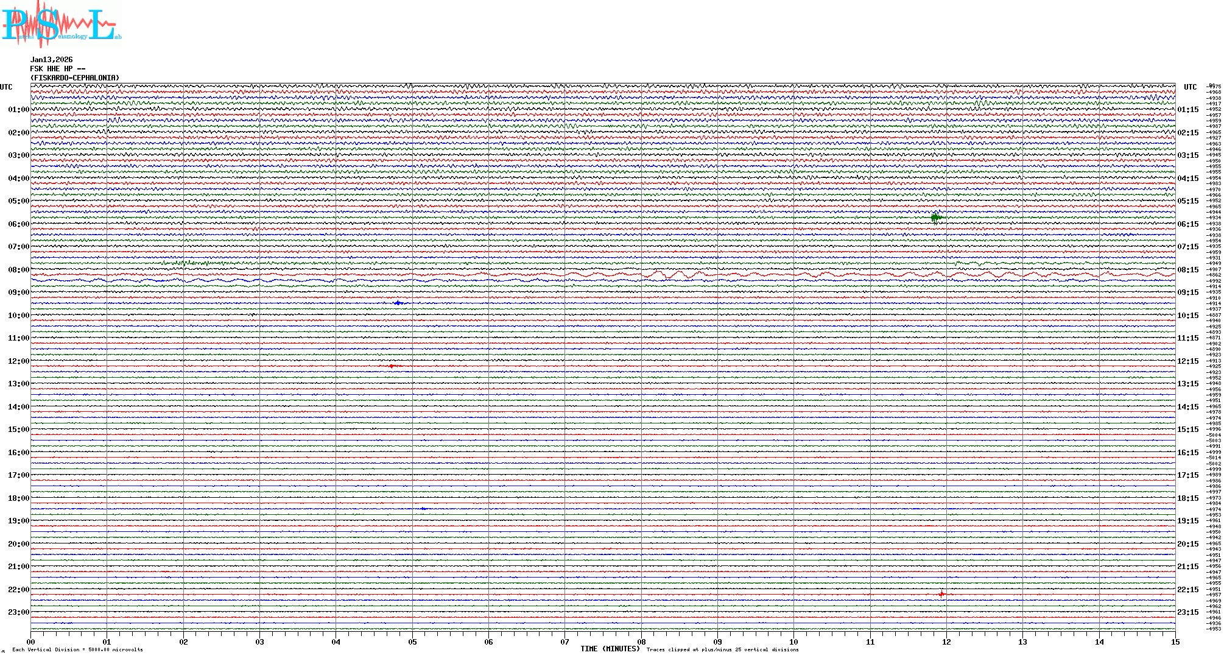The image size is (1224, 658).
Task: Click the small red event on the 12:00 trace
Action: (x=392, y=366)
